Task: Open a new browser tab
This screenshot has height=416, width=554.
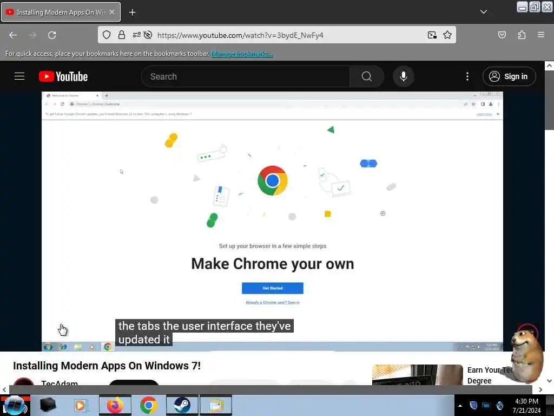Action: (132, 12)
